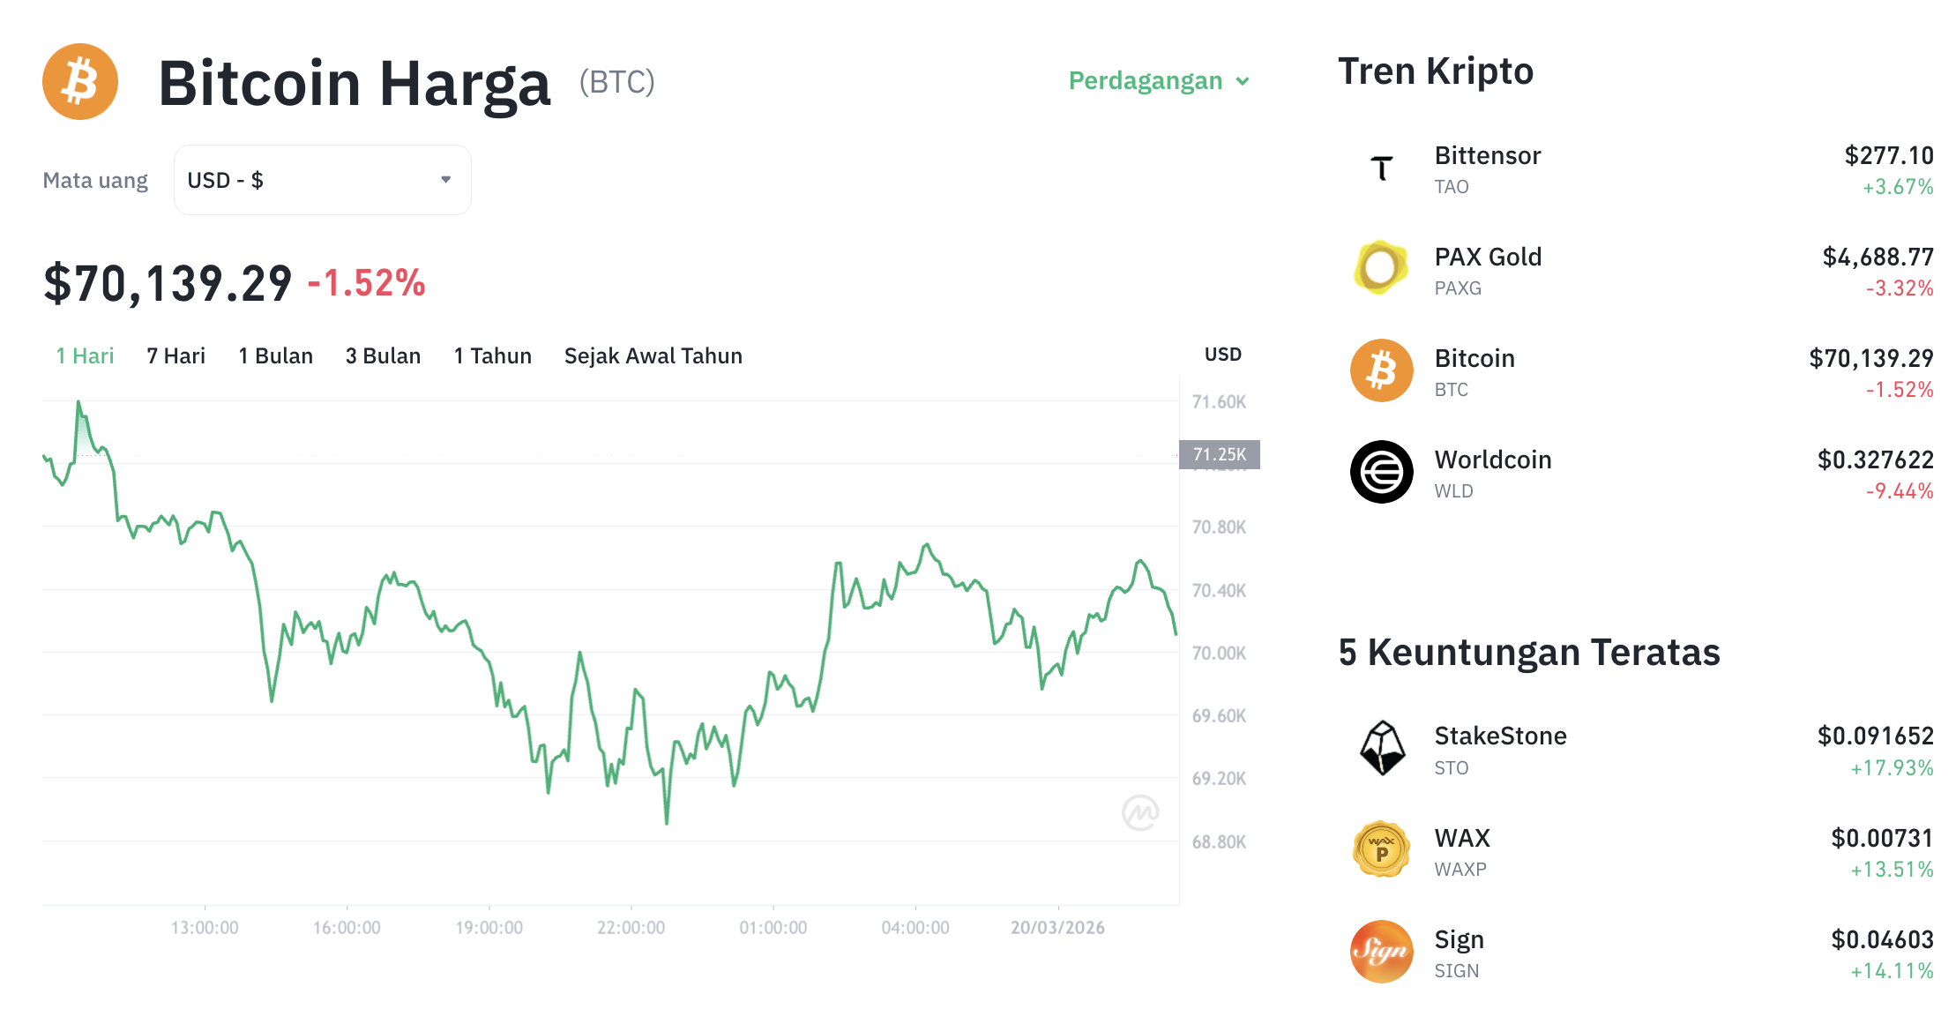Viewport: 1956px width, 1009px height.
Task: Switch to the 1 Tahun view
Action: click(x=492, y=355)
